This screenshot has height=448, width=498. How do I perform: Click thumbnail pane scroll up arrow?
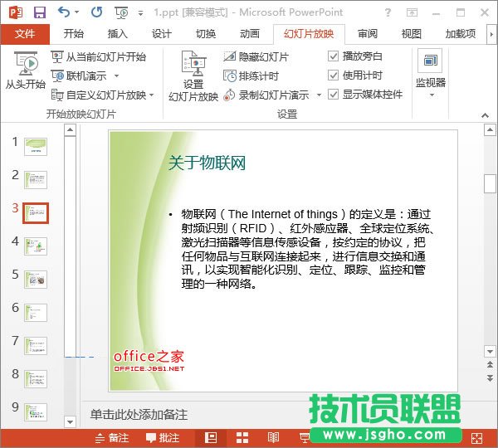[x=70, y=129]
